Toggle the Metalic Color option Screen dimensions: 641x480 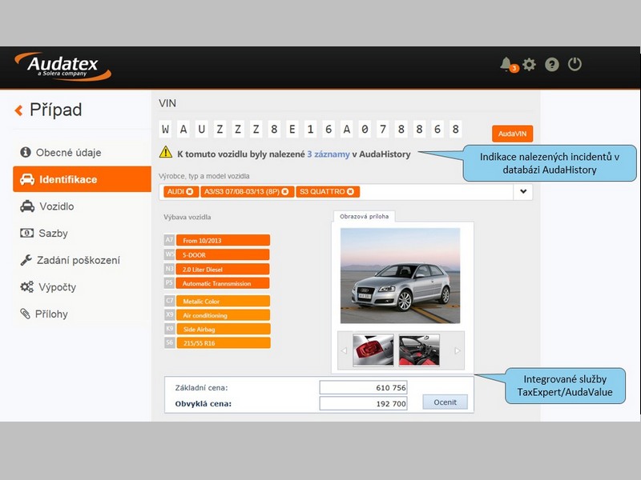click(223, 302)
